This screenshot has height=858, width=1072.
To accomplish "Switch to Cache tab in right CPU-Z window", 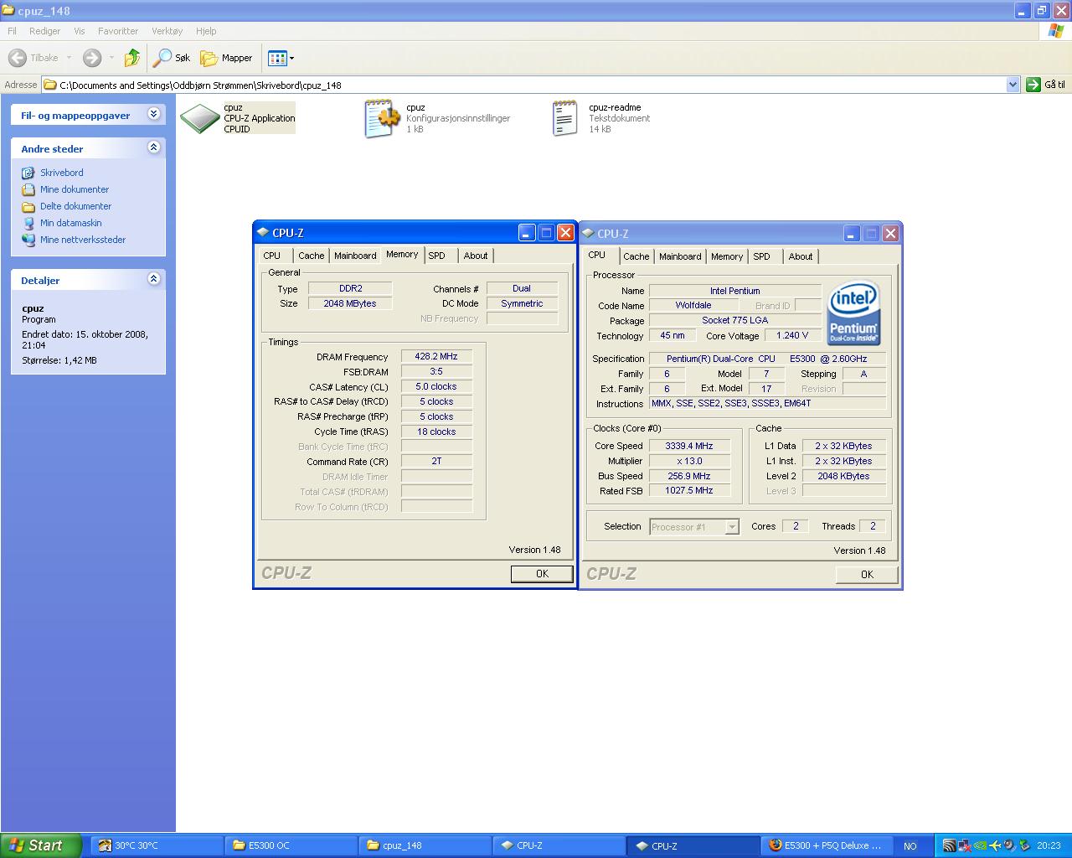I will tap(636, 256).
